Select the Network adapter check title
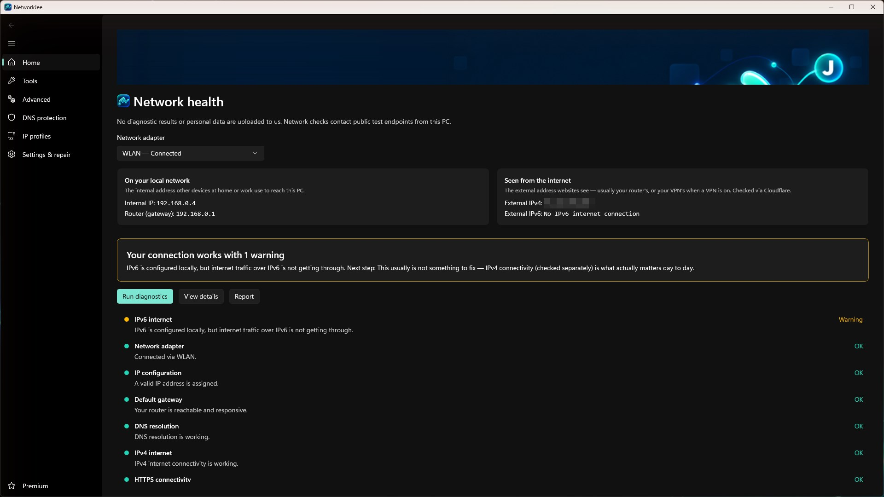Image resolution: width=884 pixels, height=497 pixels. [159, 346]
